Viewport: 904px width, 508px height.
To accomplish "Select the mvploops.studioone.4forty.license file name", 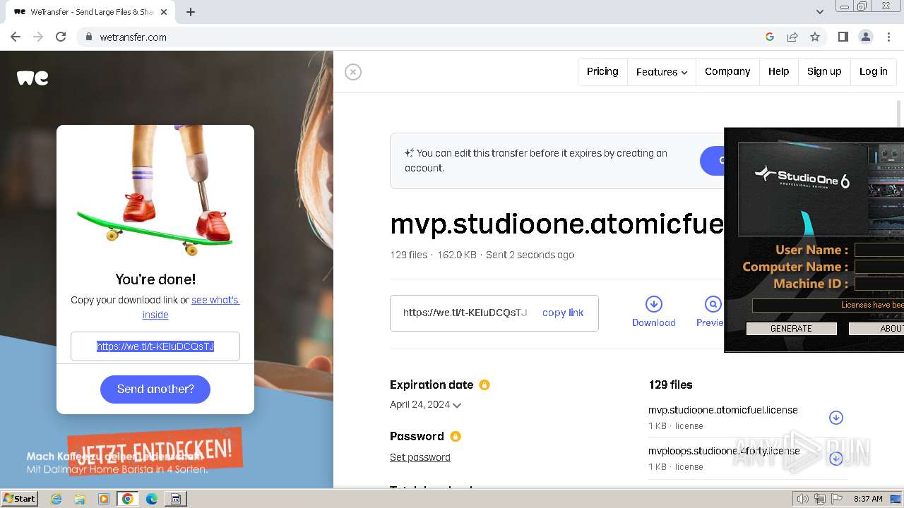I will coord(724,451).
